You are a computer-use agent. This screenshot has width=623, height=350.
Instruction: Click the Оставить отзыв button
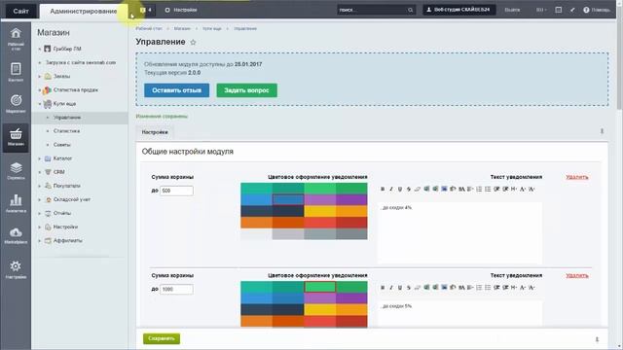click(176, 90)
